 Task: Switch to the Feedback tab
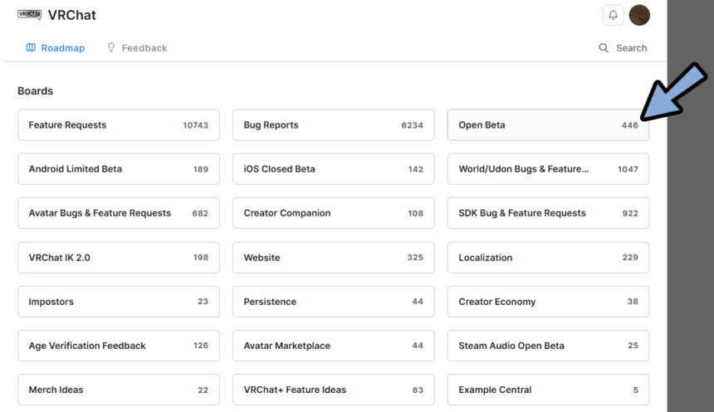[x=137, y=48]
